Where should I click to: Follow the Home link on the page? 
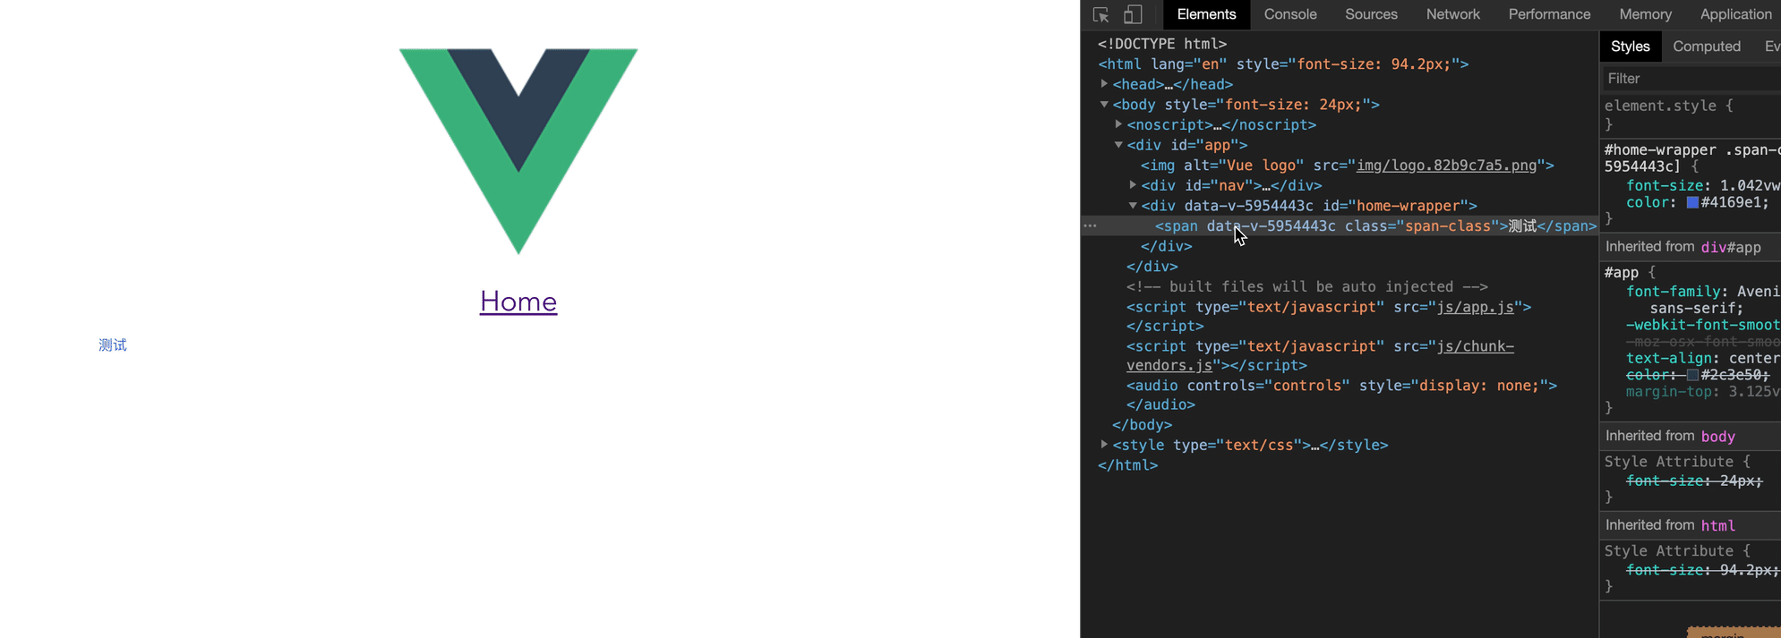point(518,302)
